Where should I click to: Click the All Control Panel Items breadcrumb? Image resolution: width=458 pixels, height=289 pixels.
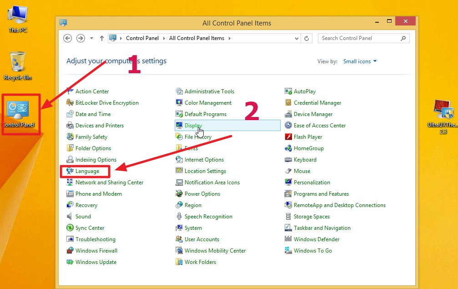(196, 38)
